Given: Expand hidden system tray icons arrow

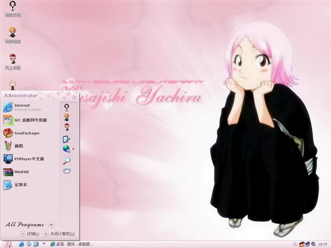Looking at the screenshot, I should 295,244.
